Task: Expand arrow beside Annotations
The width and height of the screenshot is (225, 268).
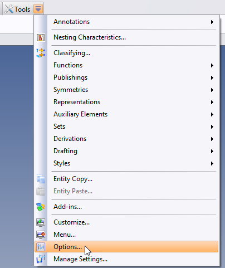Action: [x=212, y=22]
